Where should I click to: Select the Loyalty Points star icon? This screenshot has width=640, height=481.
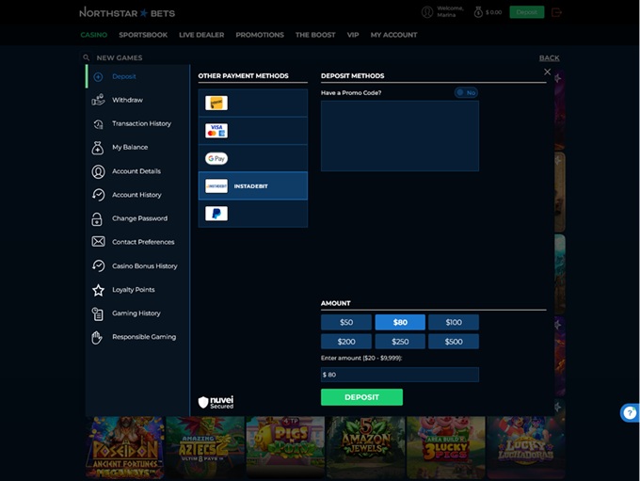point(98,290)
